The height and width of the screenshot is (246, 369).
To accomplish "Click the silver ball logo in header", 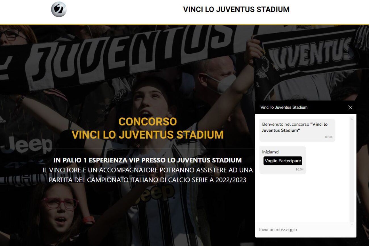I will 59,9.
